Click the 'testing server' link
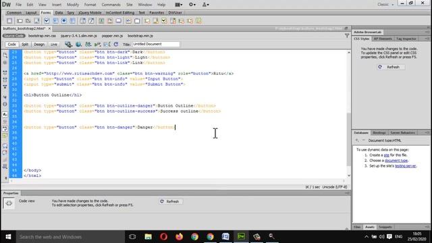This screenshot has height=243, width=432. pos(406,166)
